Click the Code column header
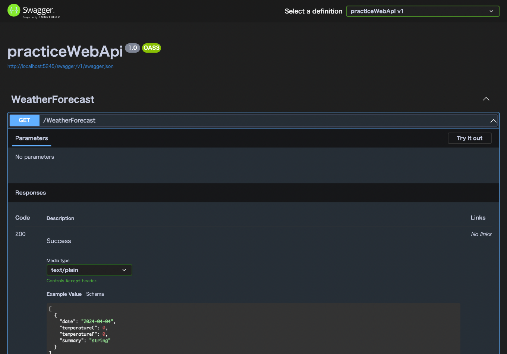 pos(23,218)
